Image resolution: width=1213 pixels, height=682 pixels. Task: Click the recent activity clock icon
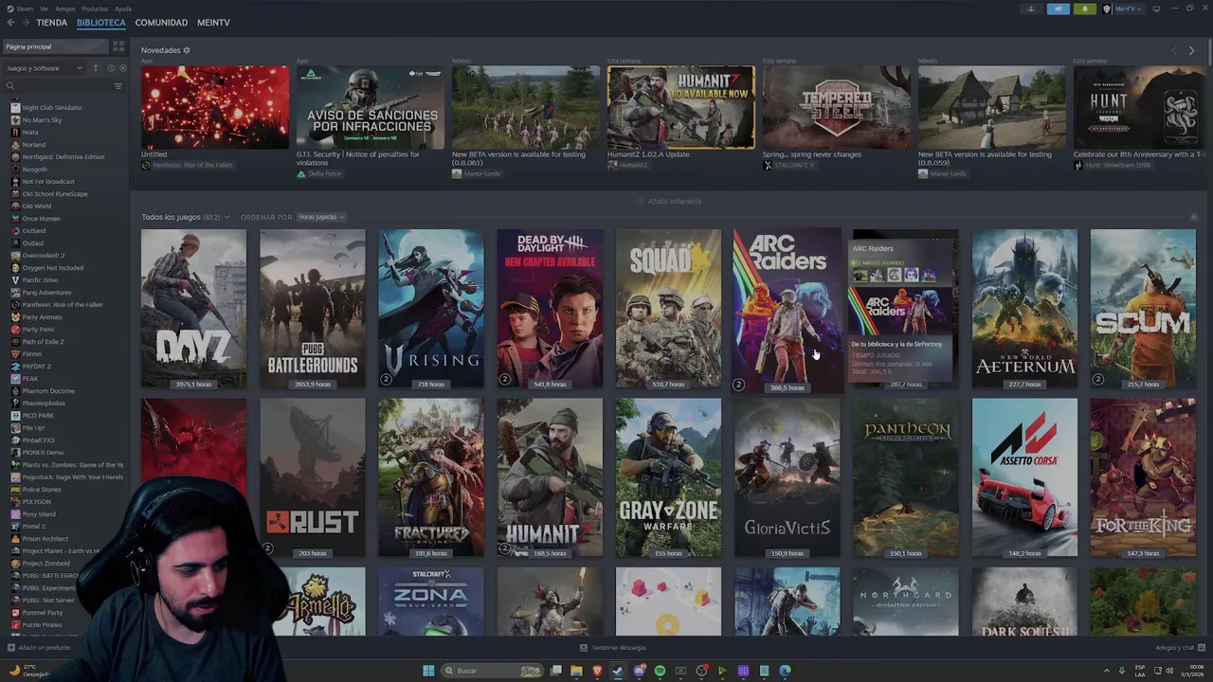tap(110, 68)
